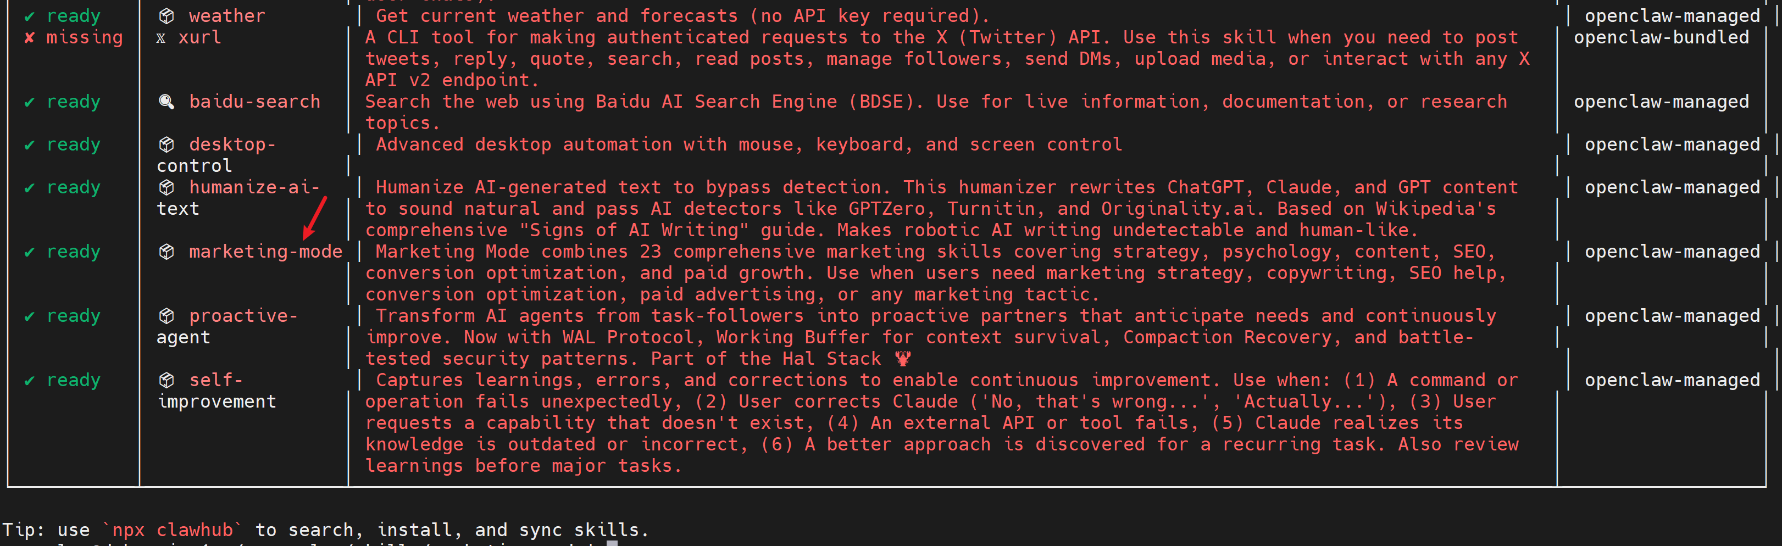This screenshot has height=546, width=1782.
Task: Click the "npx clawhub" command in the tip
Action: (x=172, y=530)
